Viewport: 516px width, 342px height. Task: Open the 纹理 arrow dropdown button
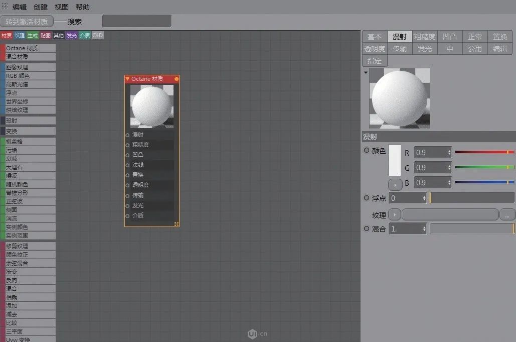tap(395, 215)
